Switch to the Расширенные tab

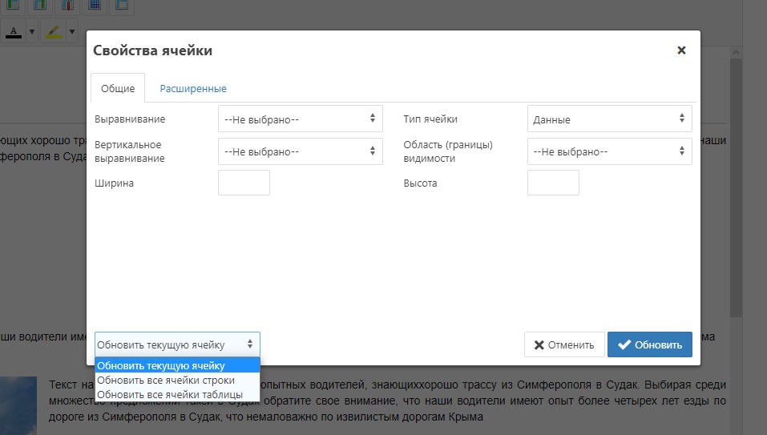tap(193, 88)
